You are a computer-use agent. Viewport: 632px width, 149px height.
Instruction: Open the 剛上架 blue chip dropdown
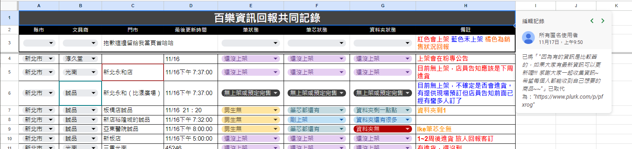[x=342, y=119]
